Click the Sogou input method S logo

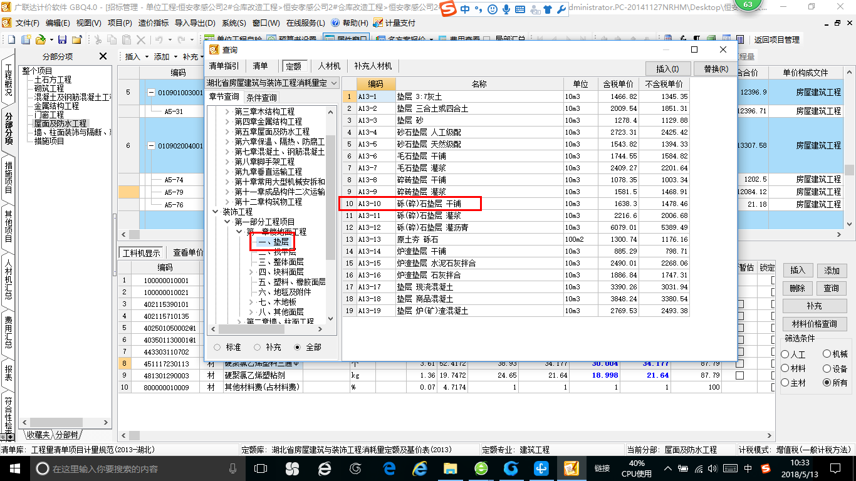point(447,9)
